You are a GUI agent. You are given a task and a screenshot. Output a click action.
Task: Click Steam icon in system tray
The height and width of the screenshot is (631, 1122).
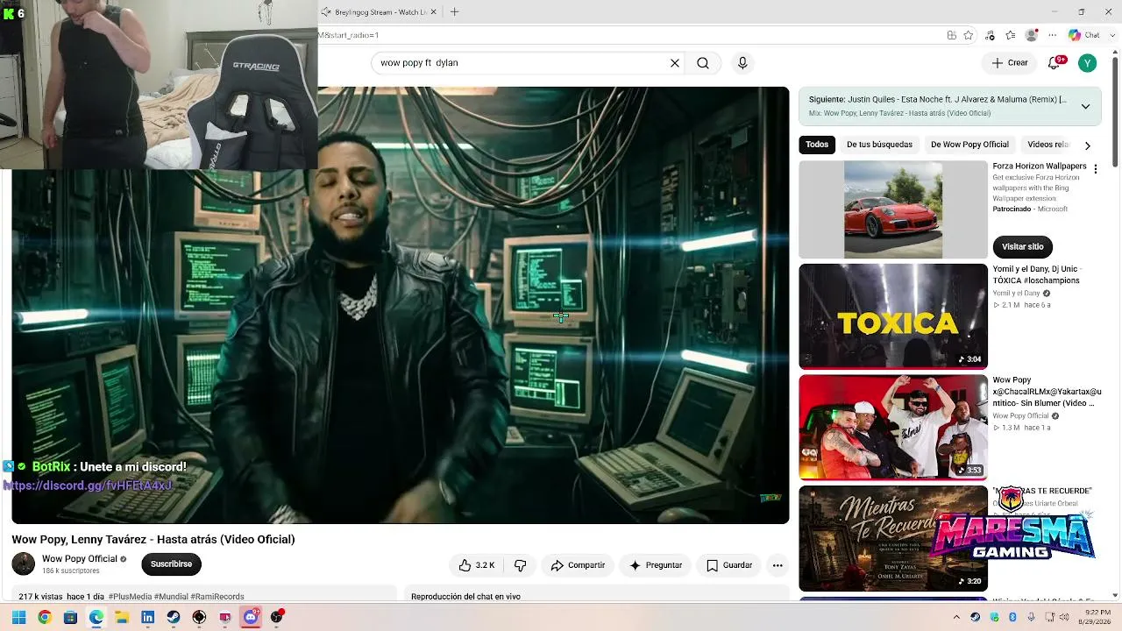coord(975,617)
